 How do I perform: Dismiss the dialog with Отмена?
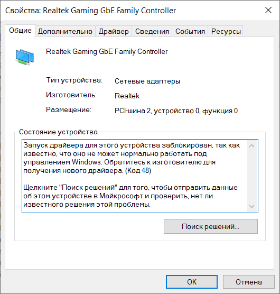249,282
